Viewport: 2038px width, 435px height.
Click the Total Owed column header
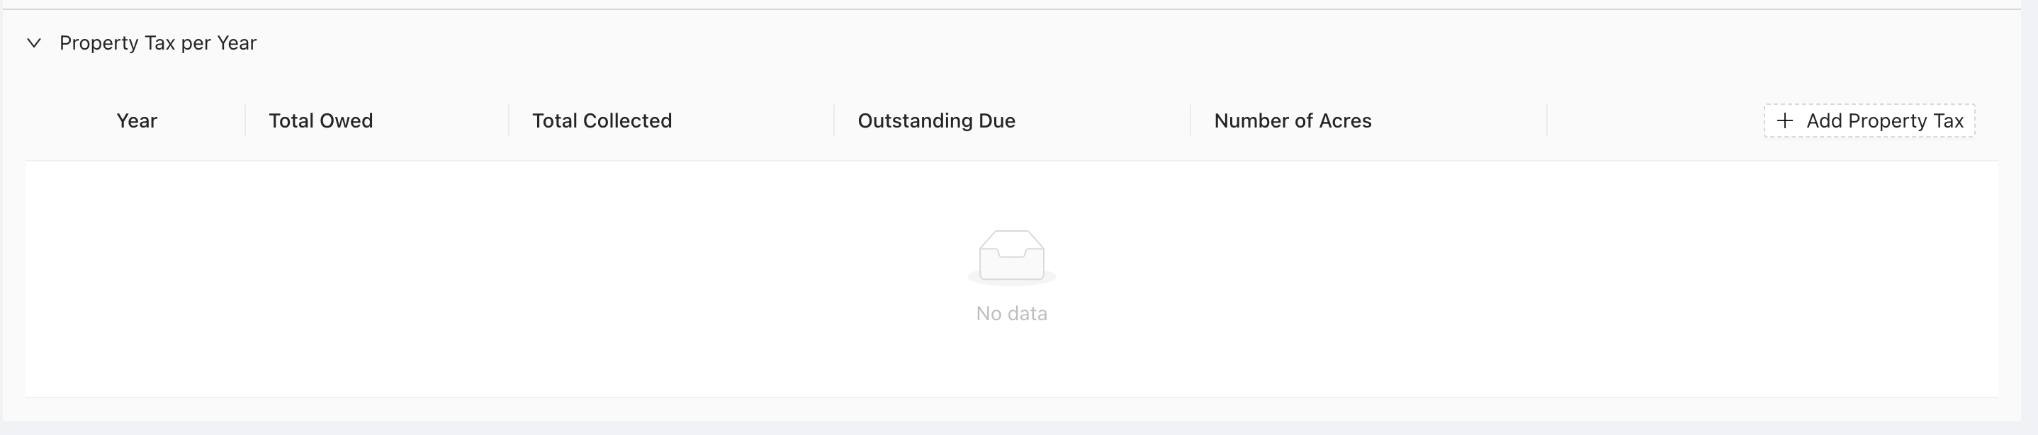320,120
